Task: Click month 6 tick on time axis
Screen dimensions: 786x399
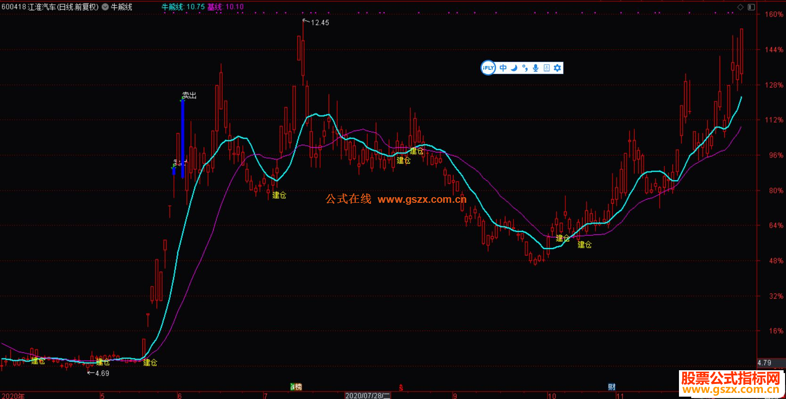Action: pos(179,396)
